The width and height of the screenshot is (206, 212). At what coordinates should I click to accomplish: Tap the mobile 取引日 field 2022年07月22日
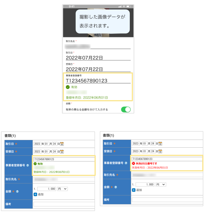98,58
